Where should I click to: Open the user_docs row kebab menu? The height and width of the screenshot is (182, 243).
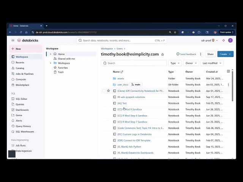228,85
